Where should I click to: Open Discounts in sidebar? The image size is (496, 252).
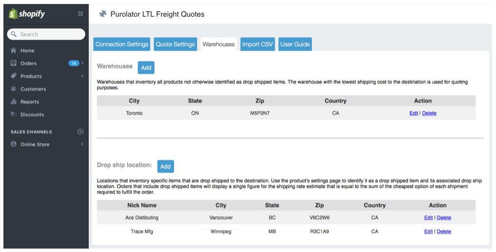tap(32, 115)
